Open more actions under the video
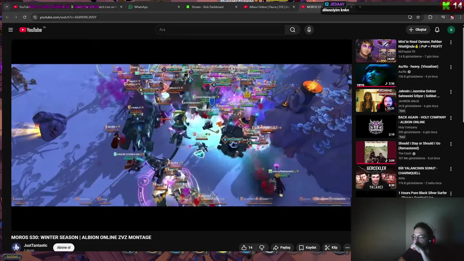Screen dimensions: 464x261 pyautogui.click(x=347, y=248)
